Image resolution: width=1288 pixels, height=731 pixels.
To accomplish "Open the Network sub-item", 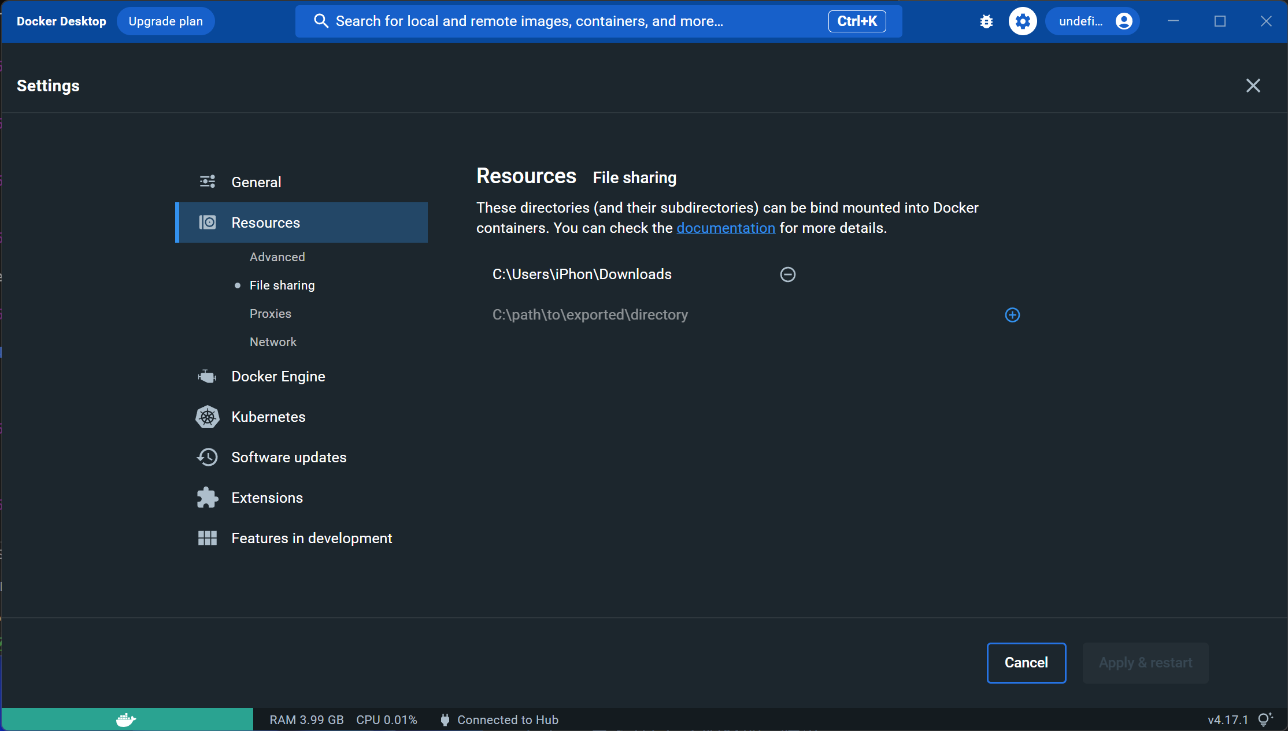I will [x=273, y=342].
